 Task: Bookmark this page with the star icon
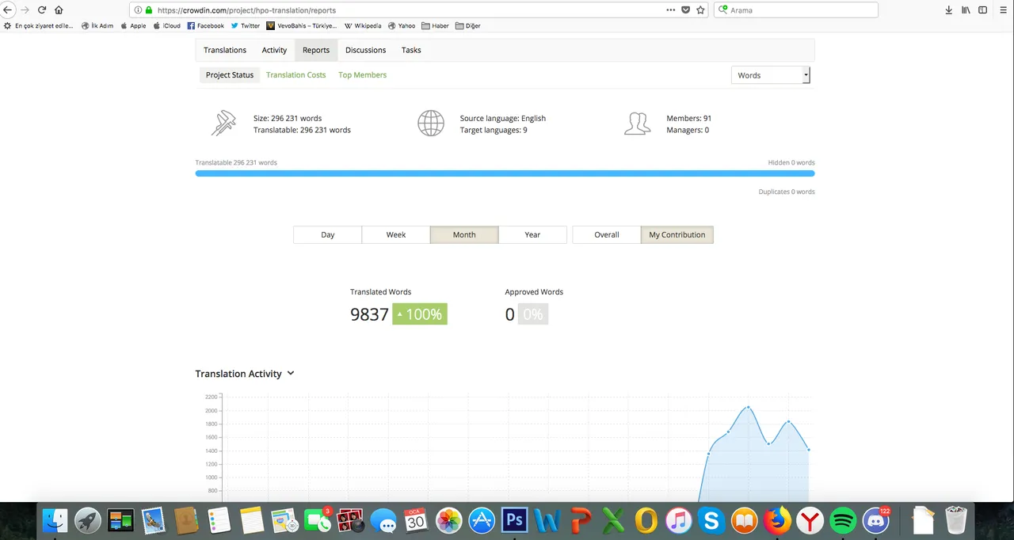[700, 10]
